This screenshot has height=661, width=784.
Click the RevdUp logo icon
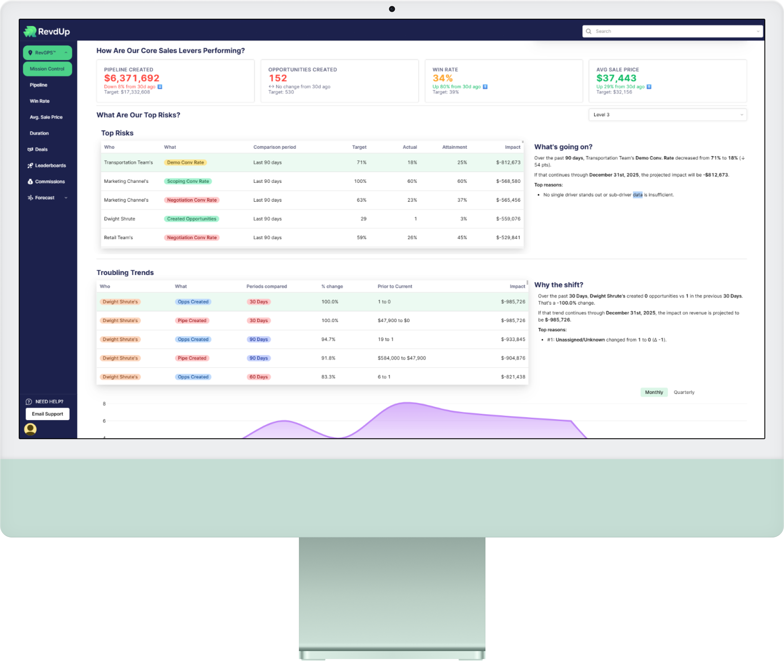[x=30, y=31]
